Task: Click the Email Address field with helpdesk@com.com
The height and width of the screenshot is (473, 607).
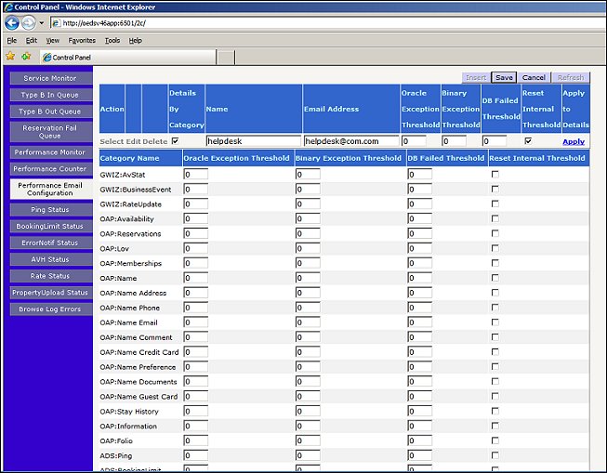Action: pyautogui.click(x=350, y=141)
